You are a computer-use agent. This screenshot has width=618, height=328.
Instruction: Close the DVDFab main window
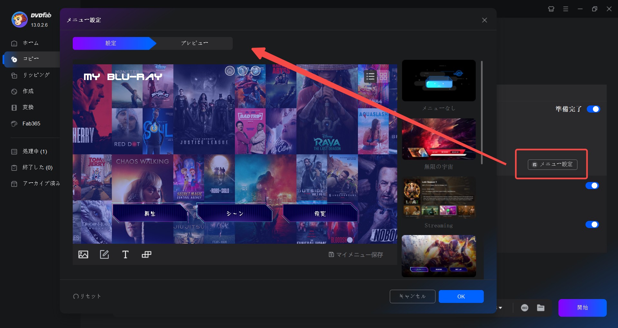point(609,9)
